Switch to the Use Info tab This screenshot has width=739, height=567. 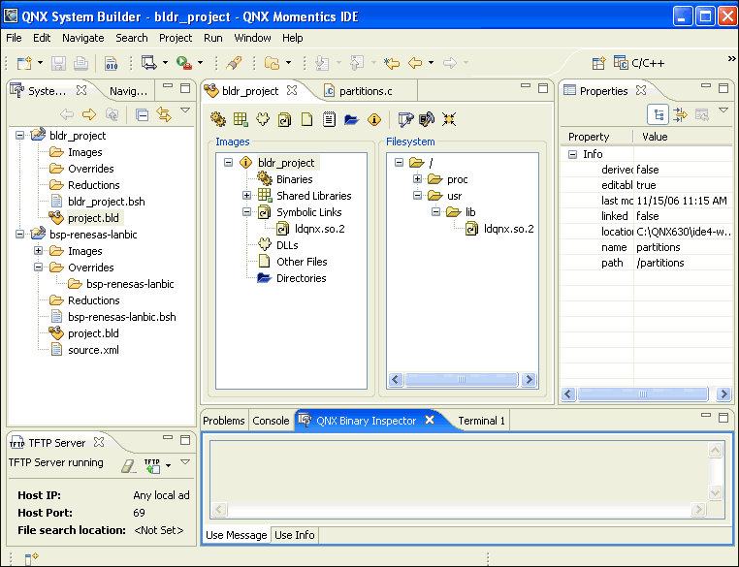pyautogui.click(x=294, y=535)
